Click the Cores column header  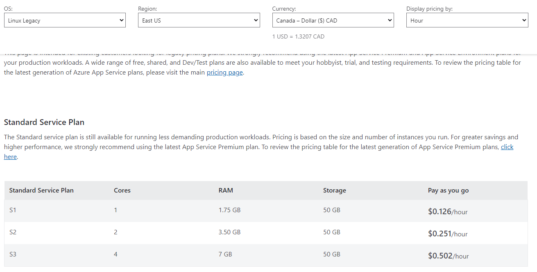pyautogui.click(x=122, y=190)
